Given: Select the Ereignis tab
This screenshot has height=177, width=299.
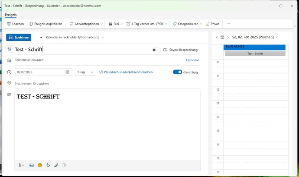Looking at the screenshot, I should coord(11,15).
